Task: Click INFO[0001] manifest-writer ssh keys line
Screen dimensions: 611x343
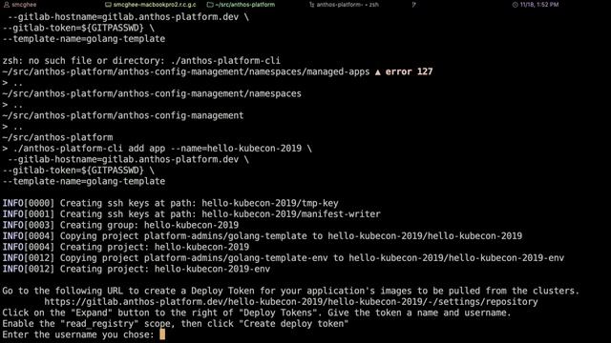Action: [x=191, y=213]
